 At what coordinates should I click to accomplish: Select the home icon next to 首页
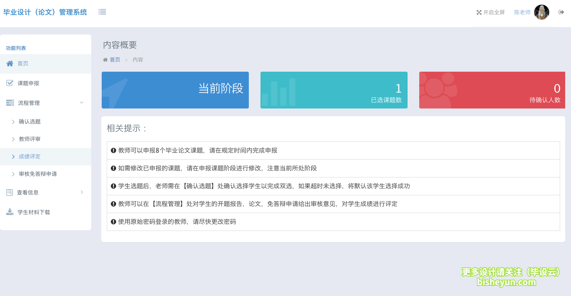pyautogui.click(x=9, y=63)
